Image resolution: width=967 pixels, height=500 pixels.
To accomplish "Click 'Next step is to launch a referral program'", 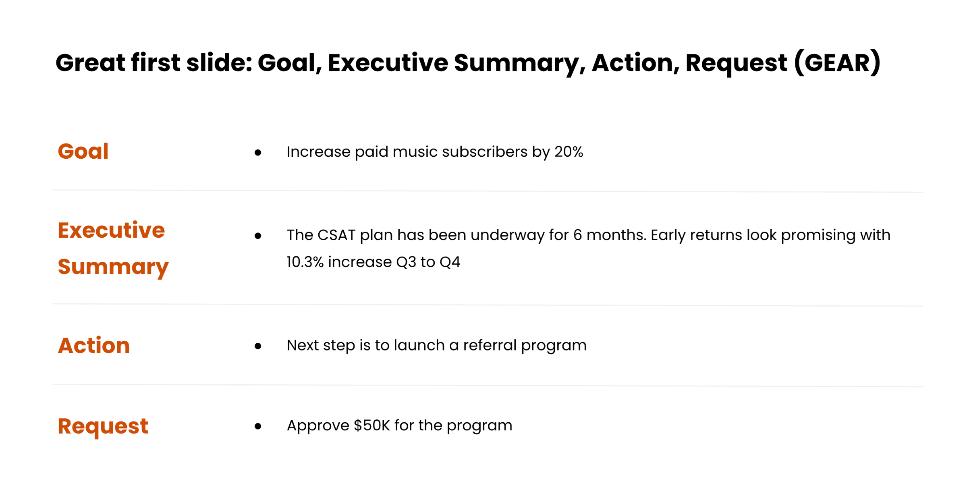I will tap(436, 346).
